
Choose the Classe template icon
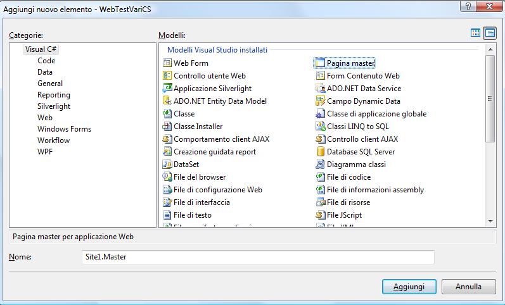coord(167,113)
